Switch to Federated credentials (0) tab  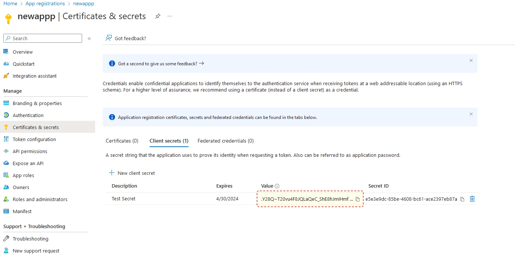[226, 141]
